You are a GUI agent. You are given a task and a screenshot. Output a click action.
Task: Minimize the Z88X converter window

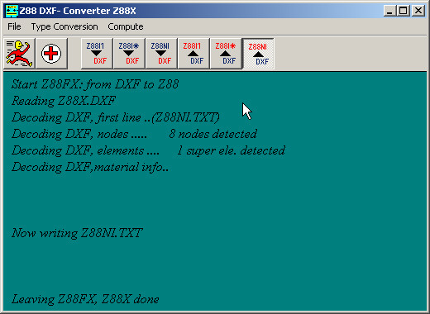389,11
